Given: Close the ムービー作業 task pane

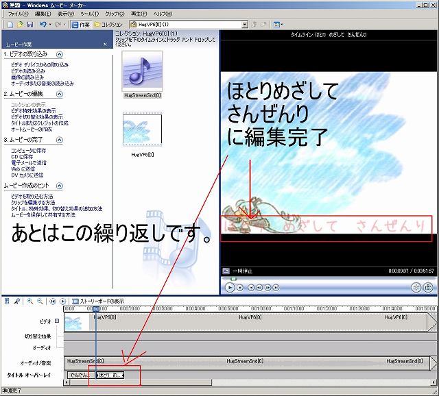Looking at the screenshot, I should coord(105,44).
